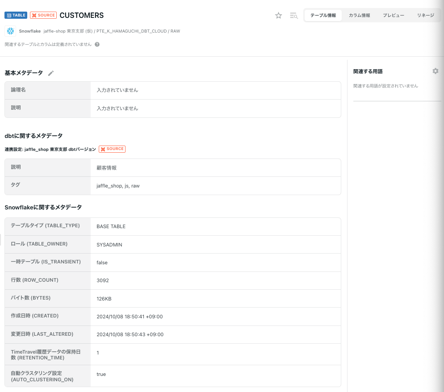The width and height of the screenshot is (444, 392).
Task: Click the 変更日時 (LAST_ALTERED) label
Action: point(42,334)
